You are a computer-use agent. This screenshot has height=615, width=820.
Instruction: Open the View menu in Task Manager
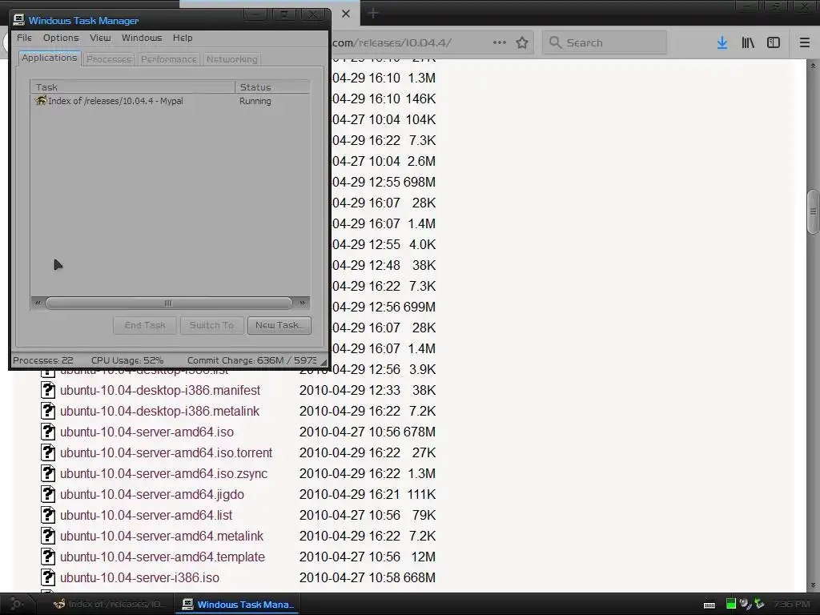pyautogui.click(x=100, y=38)
